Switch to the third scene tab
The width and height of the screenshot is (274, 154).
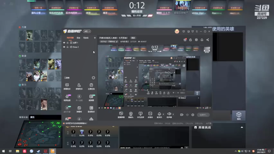[x=86, y=38]
